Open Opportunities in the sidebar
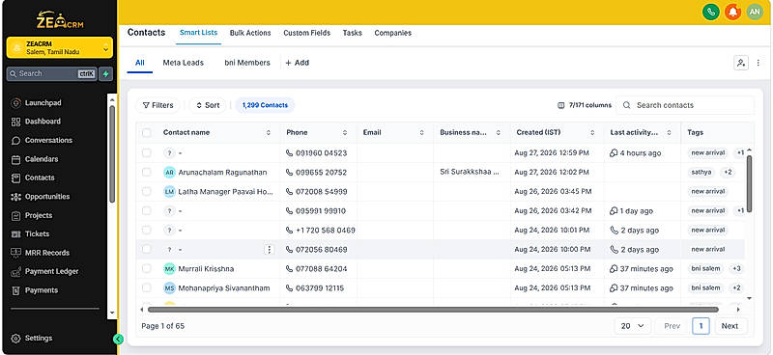 pyautogui.click(x=47, y=197)
